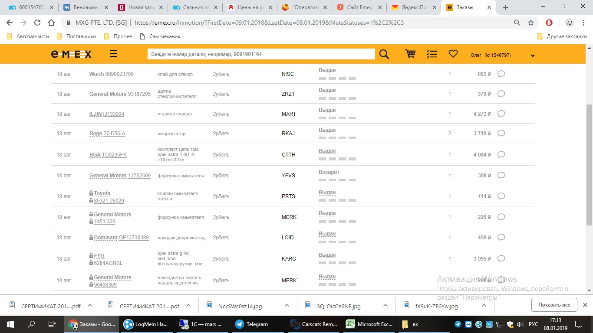Open options chevron for fX9uK-ZE6Yw.jpg download
The width and height of the screenshot is (593, 333).
click(484, 305)
